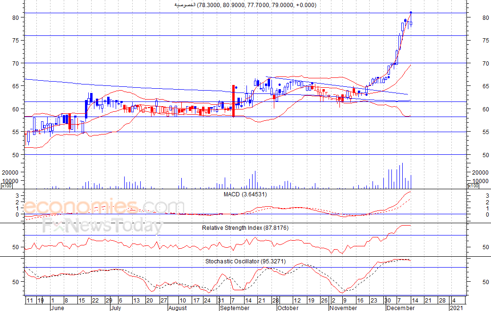The height and width of the screenshot is (311, 491).
Task: Select the August month label on time axis
Action: click(x=177, y=308)
